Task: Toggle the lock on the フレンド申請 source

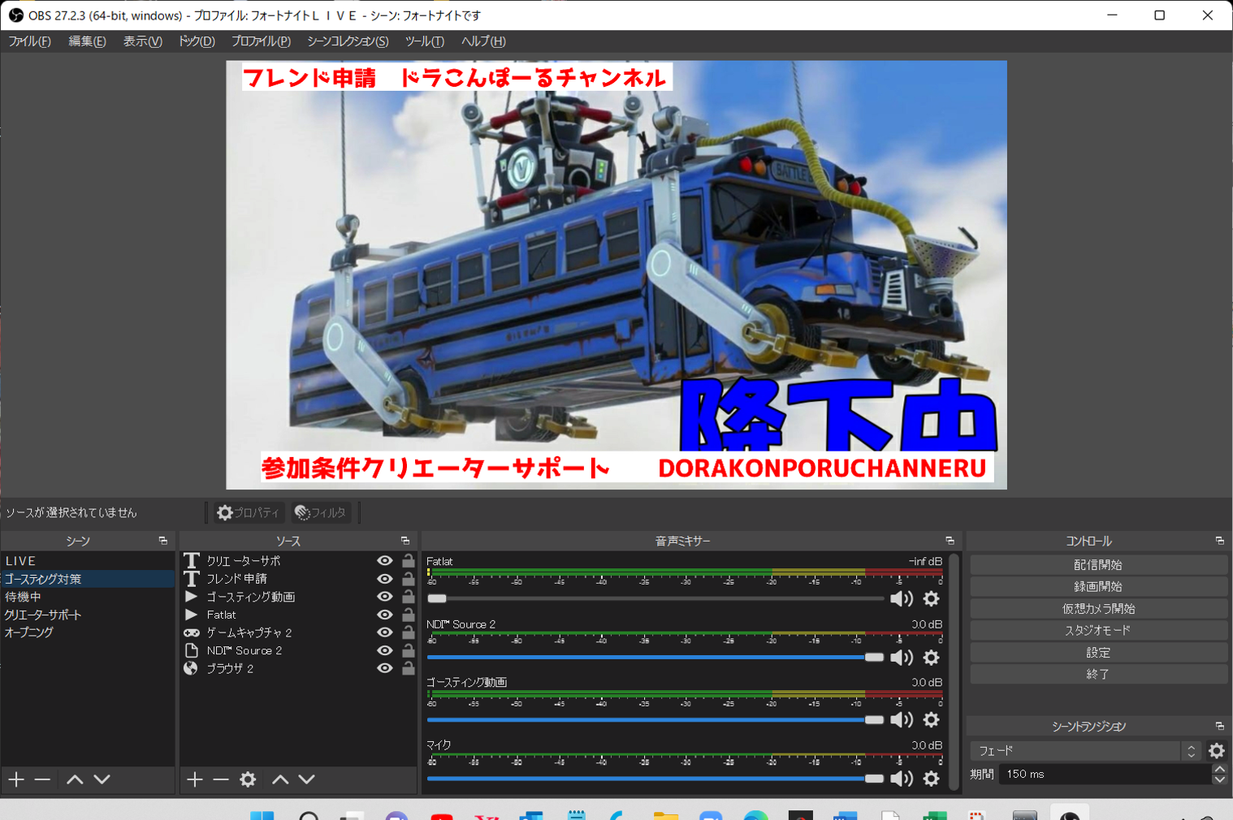Action: 409,578
